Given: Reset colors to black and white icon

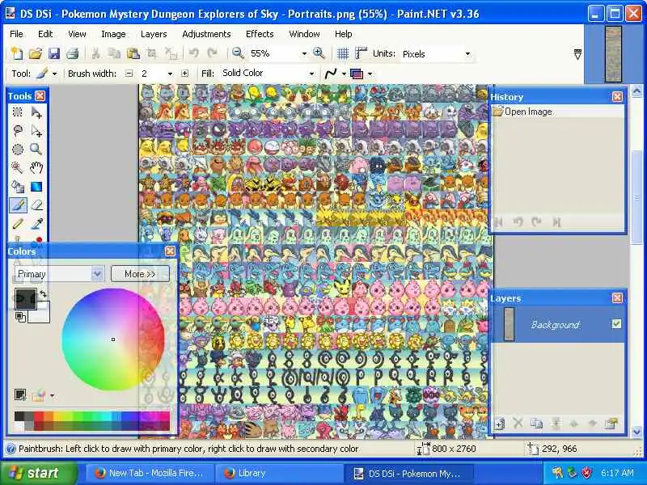Looking at the screenshot, I should 19,317.
